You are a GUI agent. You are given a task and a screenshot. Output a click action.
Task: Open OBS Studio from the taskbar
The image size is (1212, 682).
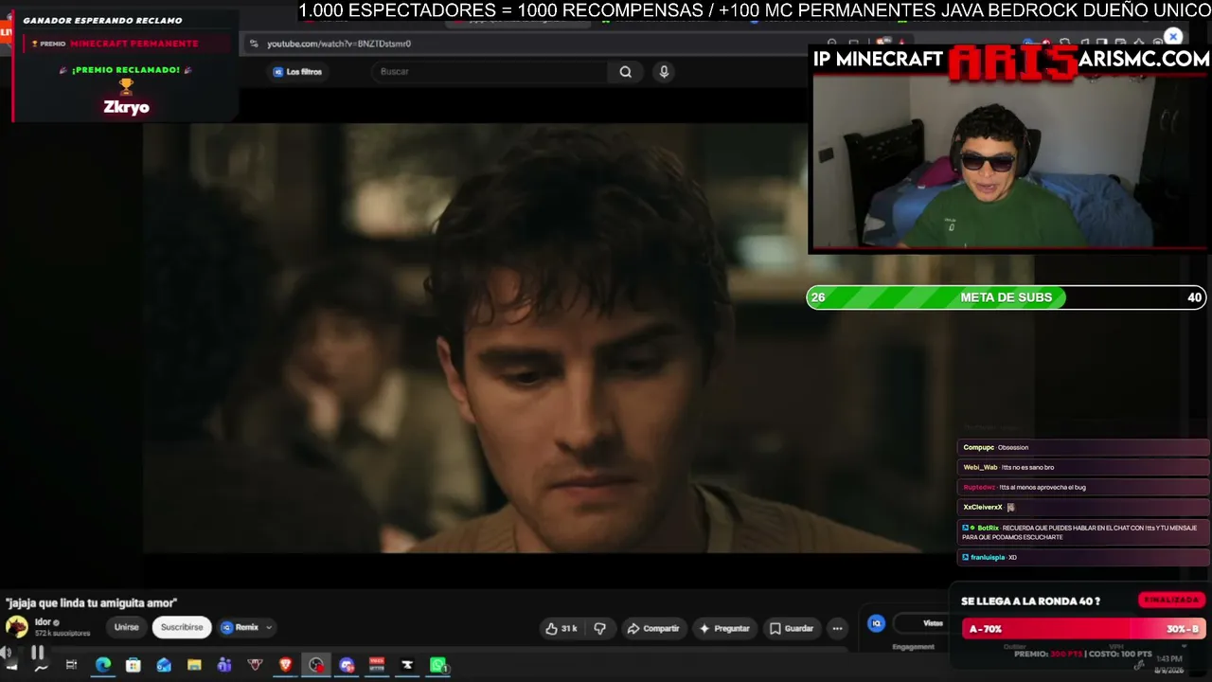316,665
